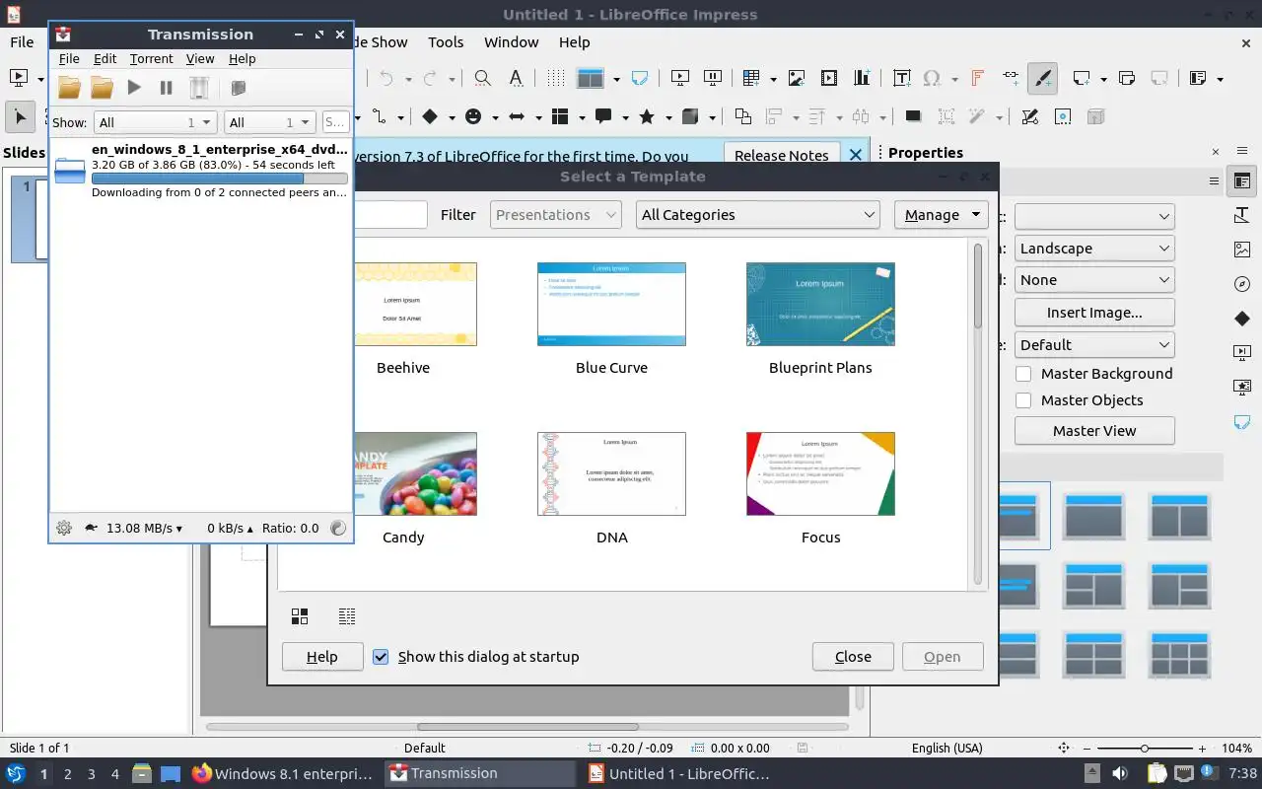This screenshot has width=1262, height=789.
Task: Select the Blue Curve template thumbnail
Action: pos(611,305)
